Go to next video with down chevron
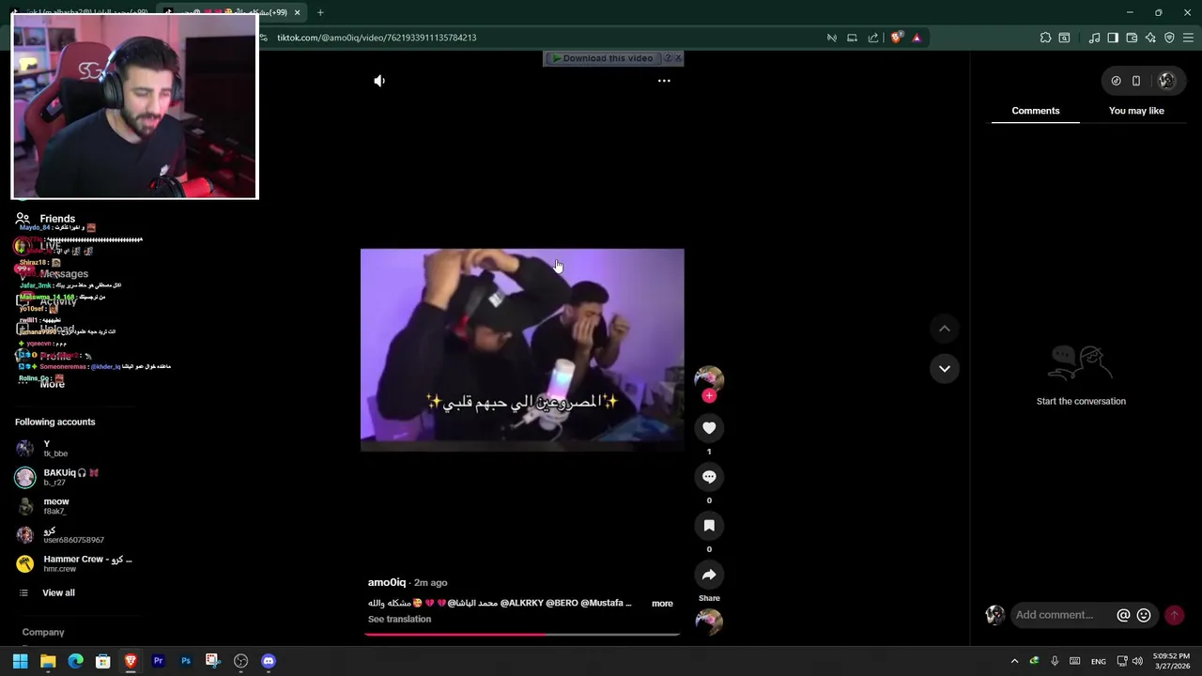Screen dimensions: 1202x676 [945, 369]
